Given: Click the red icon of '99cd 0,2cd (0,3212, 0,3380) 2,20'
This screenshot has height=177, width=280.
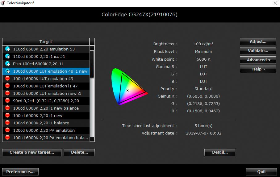Looking at the screenshot, I should tap(7, 101).
